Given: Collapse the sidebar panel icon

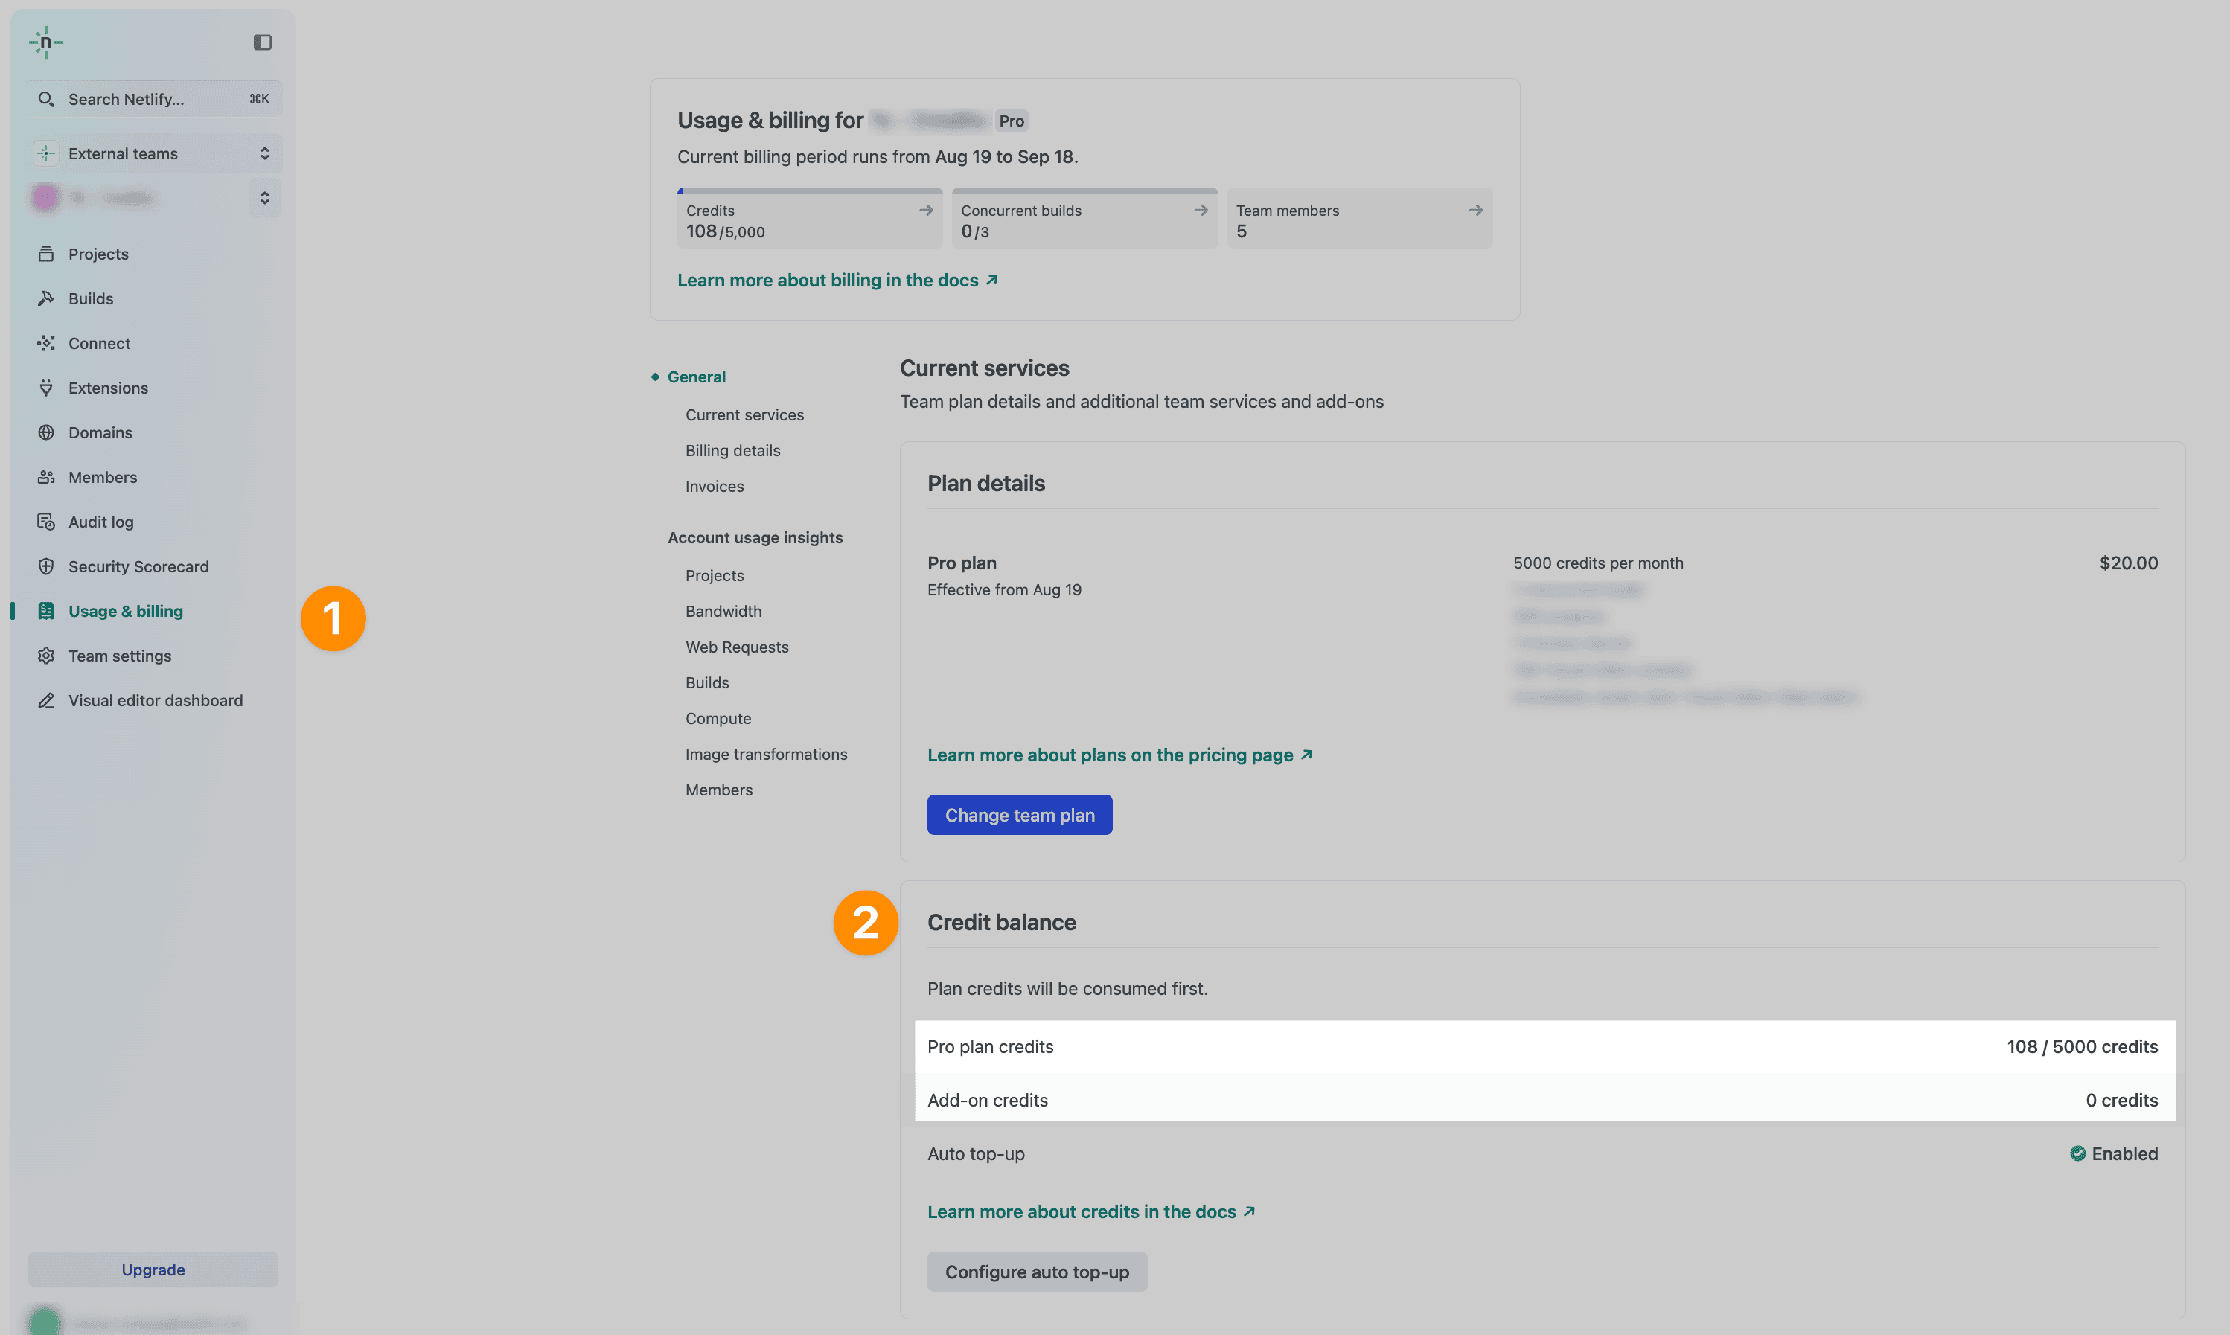Looking at the screenshot, I should point(262,42).
